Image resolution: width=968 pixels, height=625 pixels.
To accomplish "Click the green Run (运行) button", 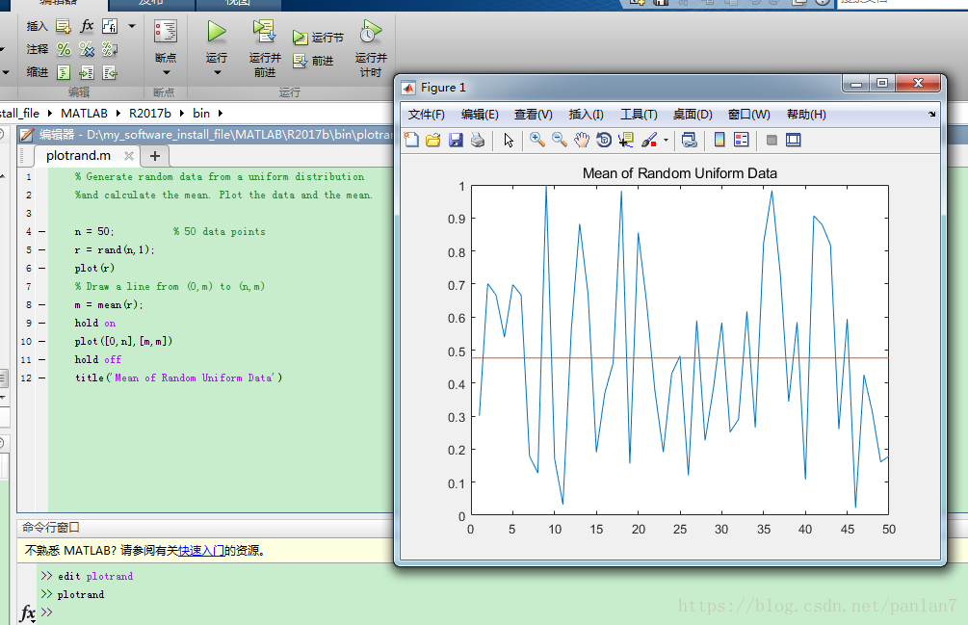I will pos(217,33).
